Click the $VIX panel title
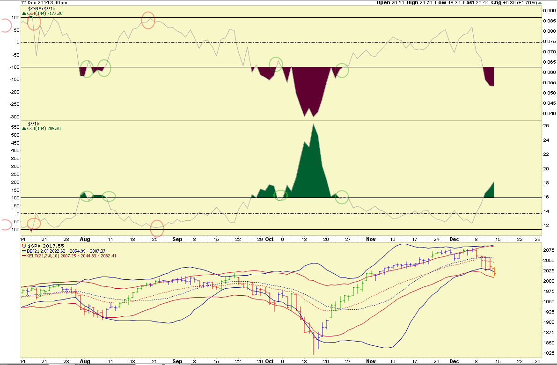This screenshot has height=365, width=557. (34, 124)
